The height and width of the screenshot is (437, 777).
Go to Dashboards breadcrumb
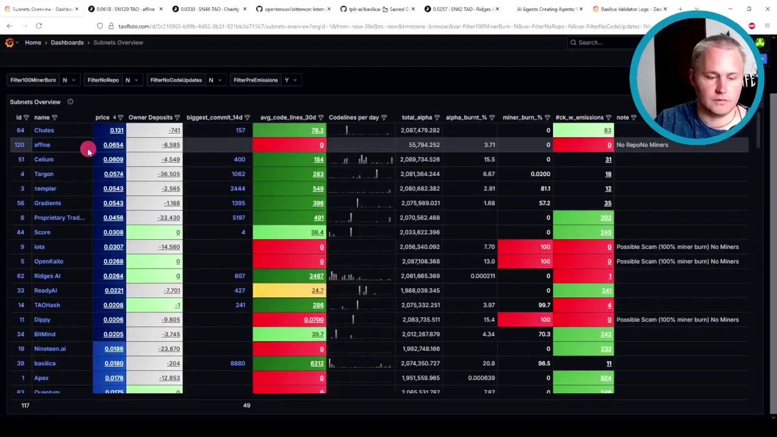coord(67,43)
